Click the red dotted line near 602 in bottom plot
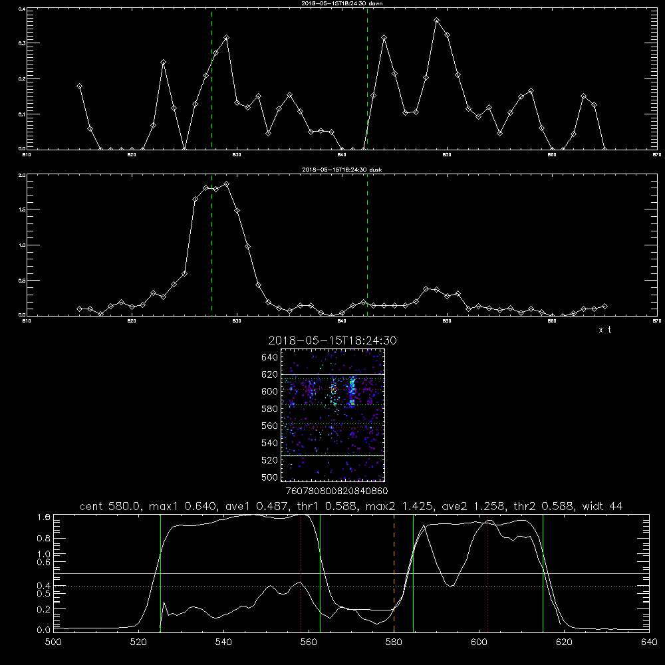Screen dimensions: 665x665 coord(487,573)
